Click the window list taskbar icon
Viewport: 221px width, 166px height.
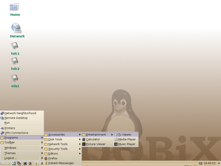[19, 164]
